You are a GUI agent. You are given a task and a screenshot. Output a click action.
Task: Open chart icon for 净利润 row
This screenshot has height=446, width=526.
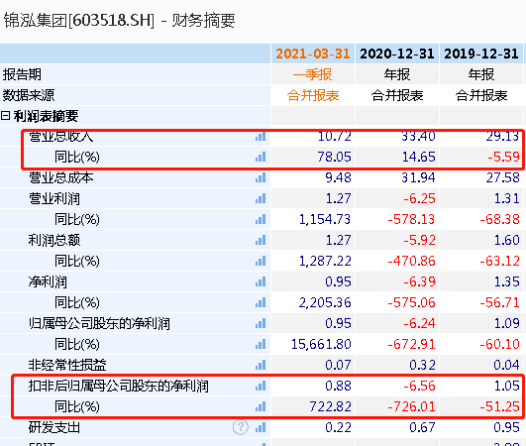pos(261,281)
